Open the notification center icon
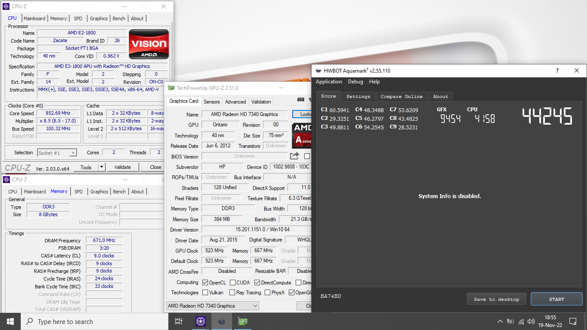 click(573, 321)
